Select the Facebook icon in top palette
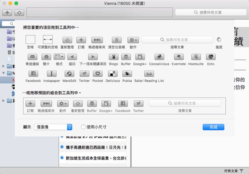 pos(33,74)
